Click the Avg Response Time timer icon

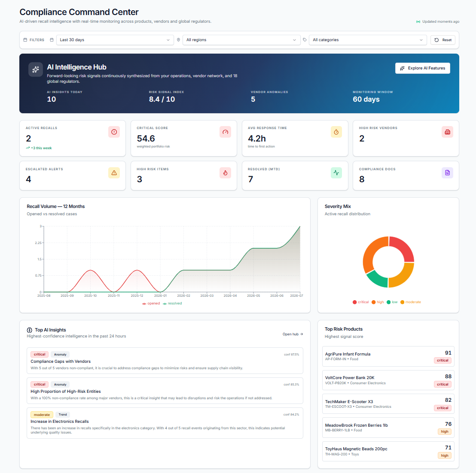pyautogui.click(x=336, y=132)
